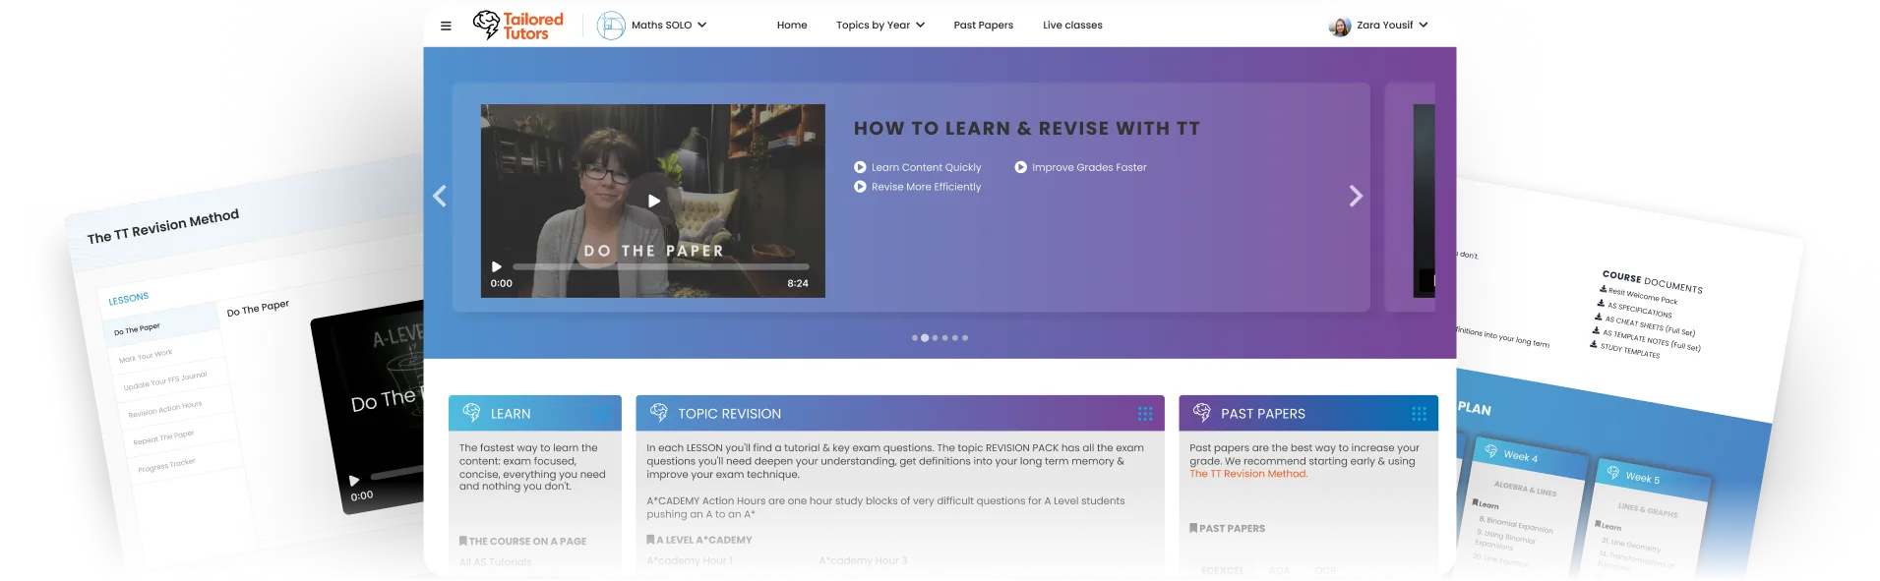Click THE COURSE ON A PAGE heading
This screenshot has height=581, width=1880.
pyautogui.click(x=522, y=542)
